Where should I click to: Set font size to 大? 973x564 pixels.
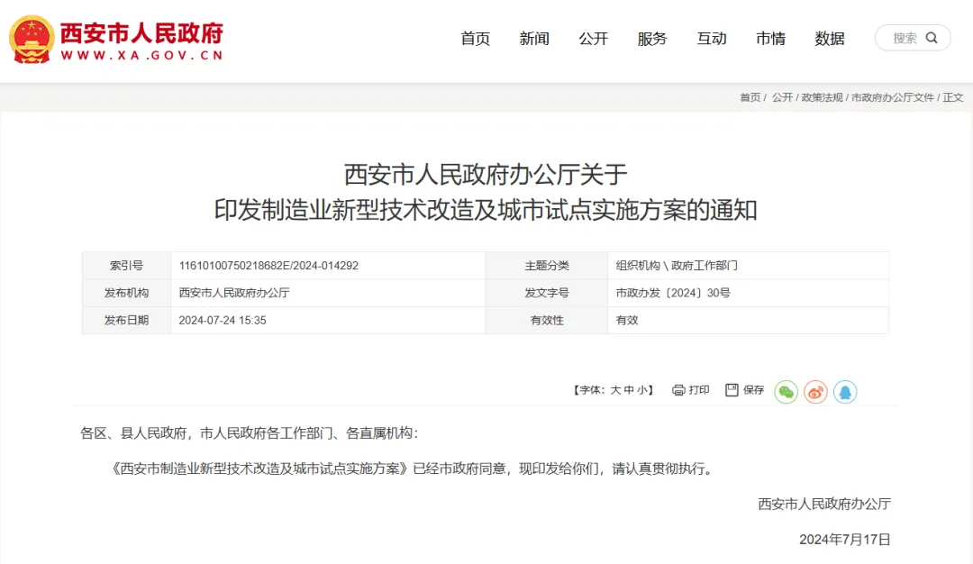(x=615, y=390)
